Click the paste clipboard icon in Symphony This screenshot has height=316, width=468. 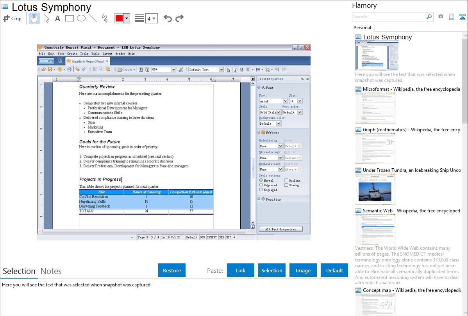coord(108,69)
